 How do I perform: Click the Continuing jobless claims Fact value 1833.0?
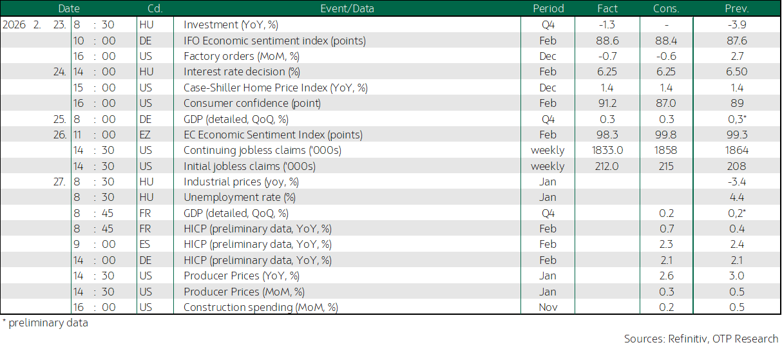click(607, 151)
